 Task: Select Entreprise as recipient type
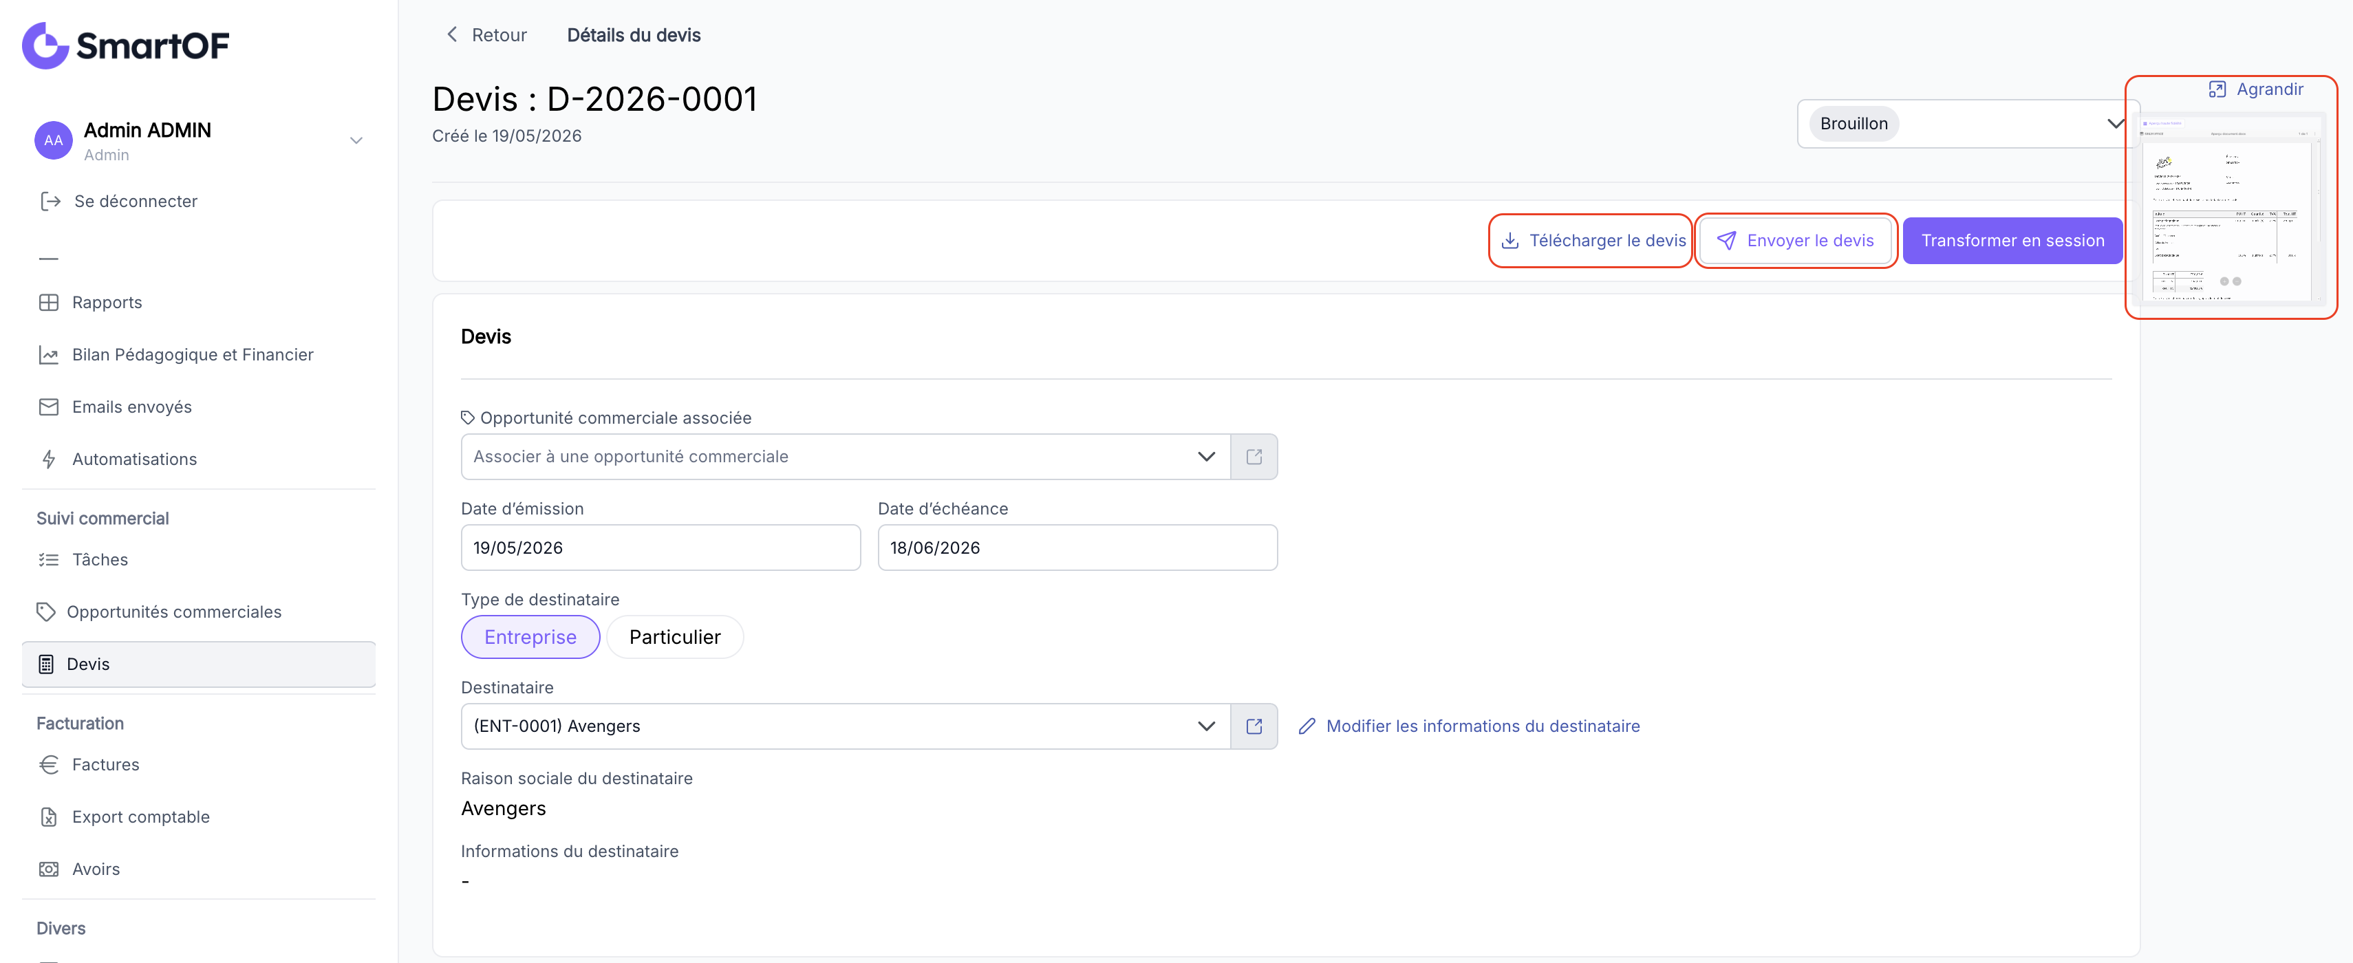(530, 637)
